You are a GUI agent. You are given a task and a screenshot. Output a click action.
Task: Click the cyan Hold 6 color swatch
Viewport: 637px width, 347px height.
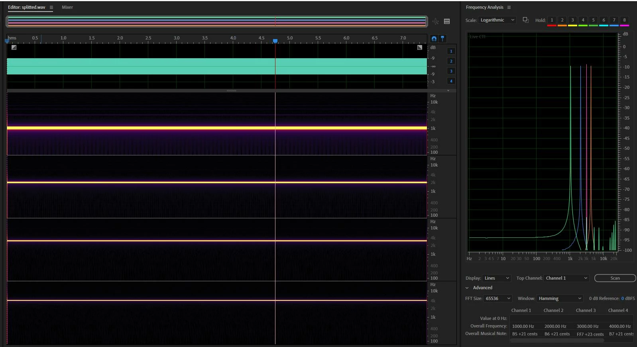point(604,25)
